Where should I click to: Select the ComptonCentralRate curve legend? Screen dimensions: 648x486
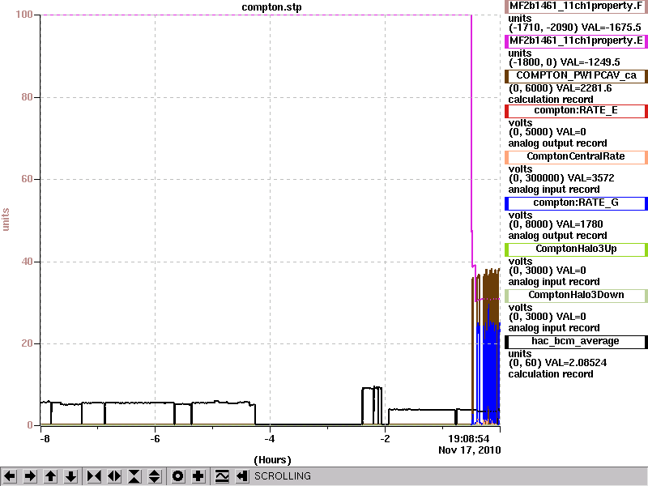pos(576,157)
